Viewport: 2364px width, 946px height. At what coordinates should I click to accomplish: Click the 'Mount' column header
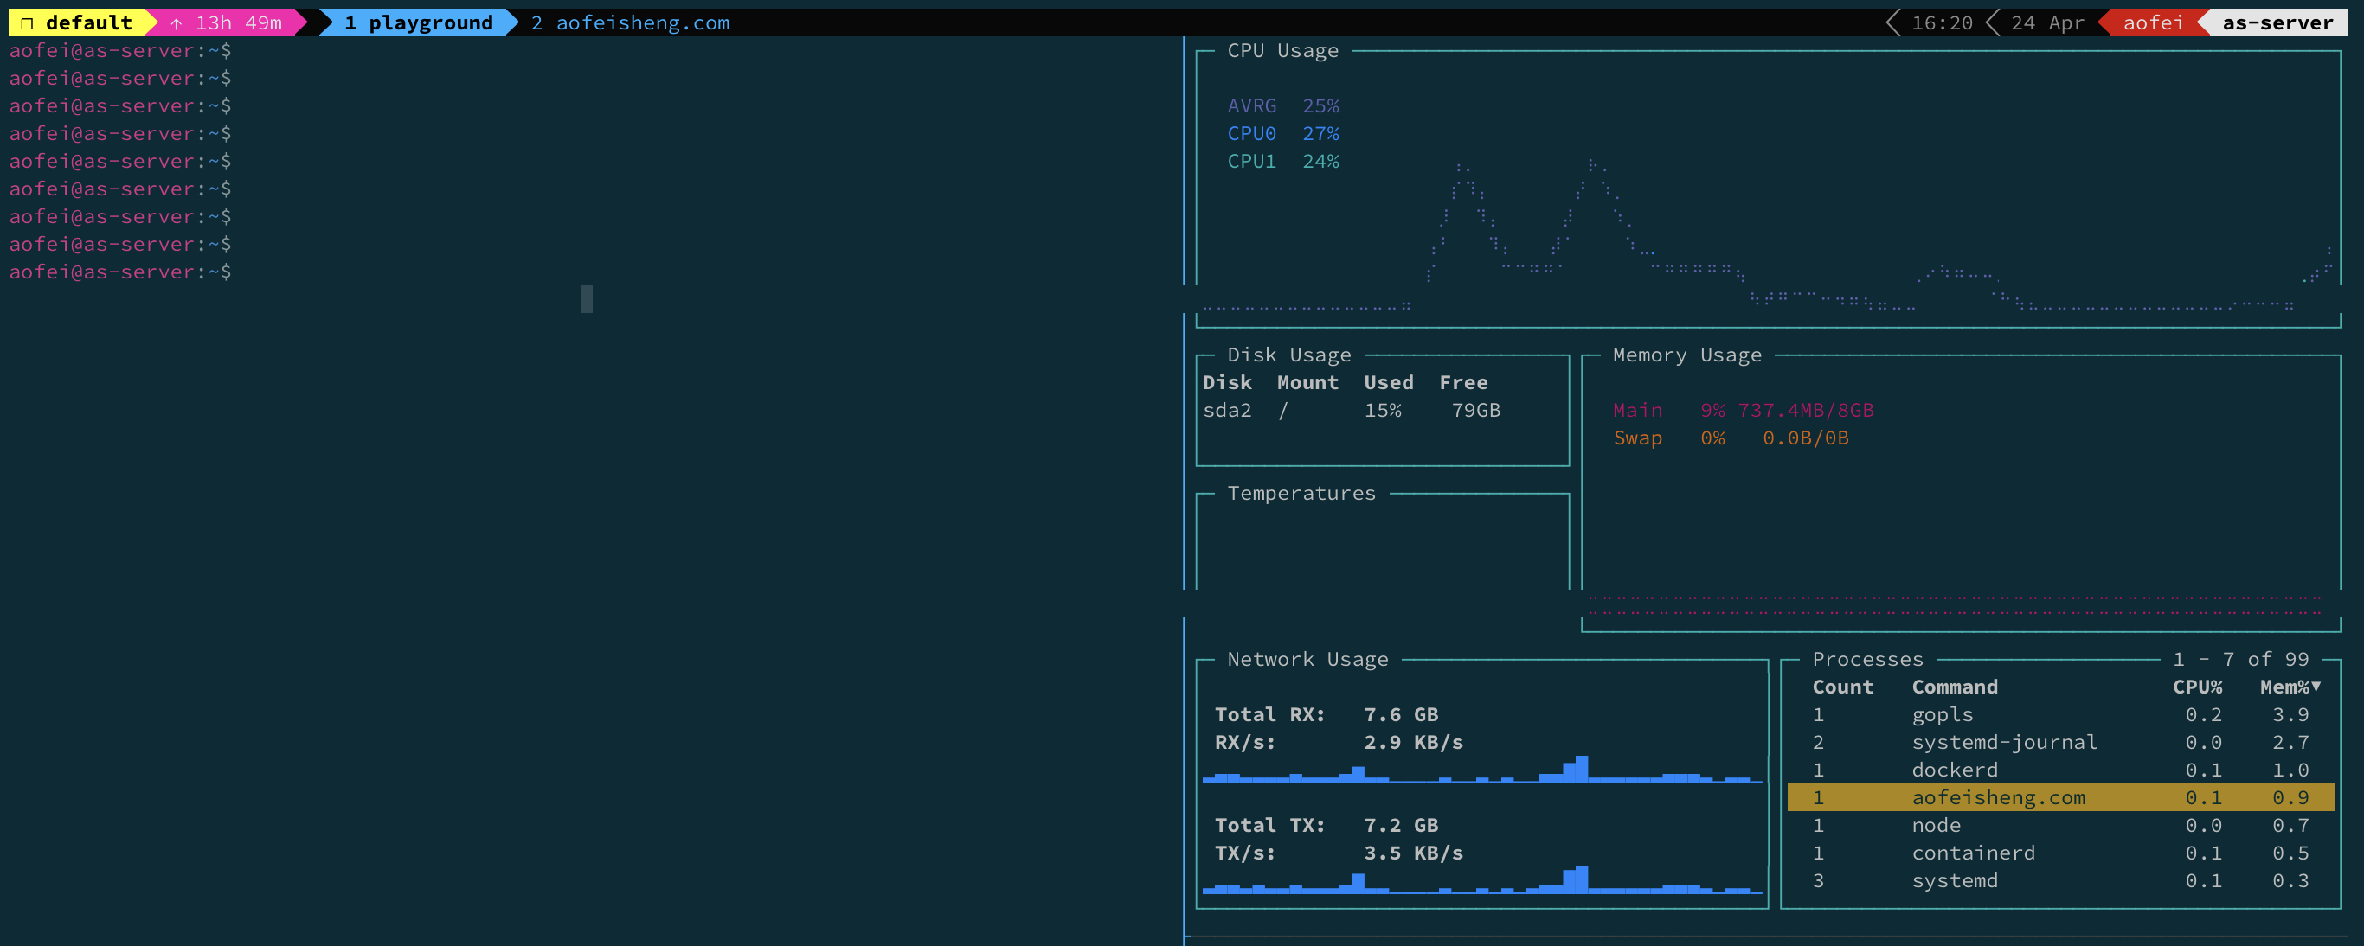[x=1307, y=382]
